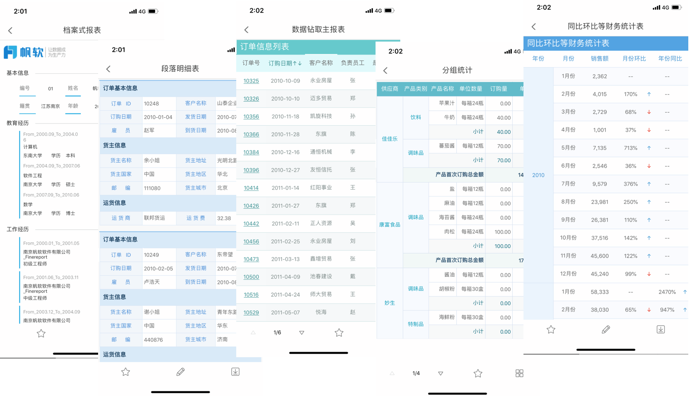
Task: Tap download icon in 段落明细表 toolbar
Action: pyautogui.click(x=235, y=372)
